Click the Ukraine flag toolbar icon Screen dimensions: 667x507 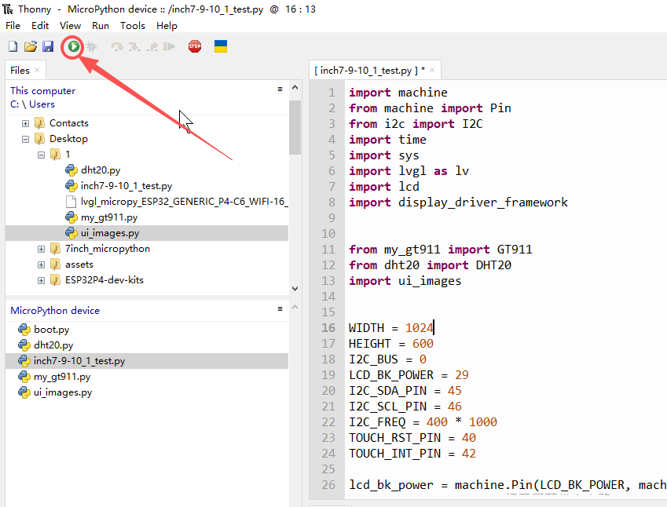coord(221,46)
